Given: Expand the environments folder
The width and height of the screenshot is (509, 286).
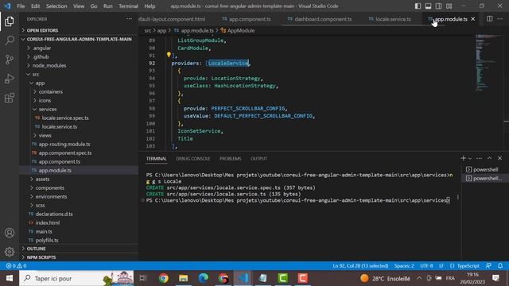Looking at the screenshot, I should 79,196.
